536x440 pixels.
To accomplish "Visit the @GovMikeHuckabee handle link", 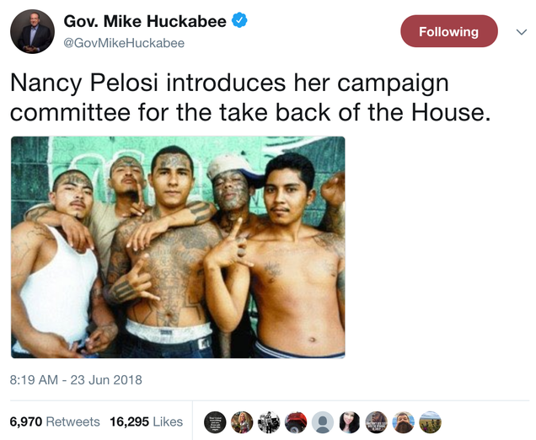I will (124, 43).
